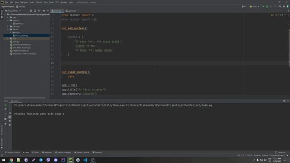Rerun main using run panel play icon
This screenshot has width=290, height=163.
coord(5,105)
